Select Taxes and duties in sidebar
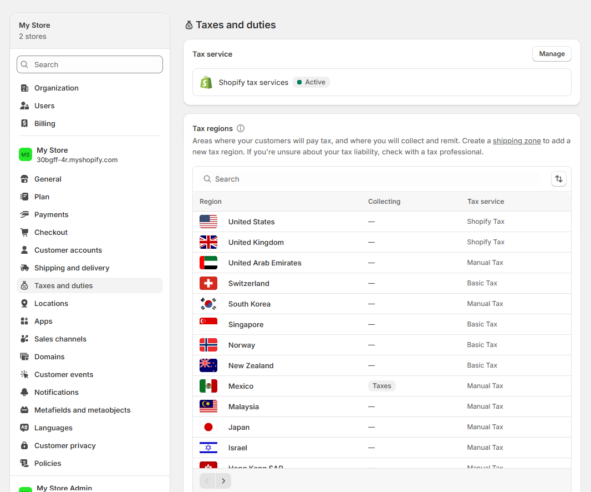 [90, 285]
